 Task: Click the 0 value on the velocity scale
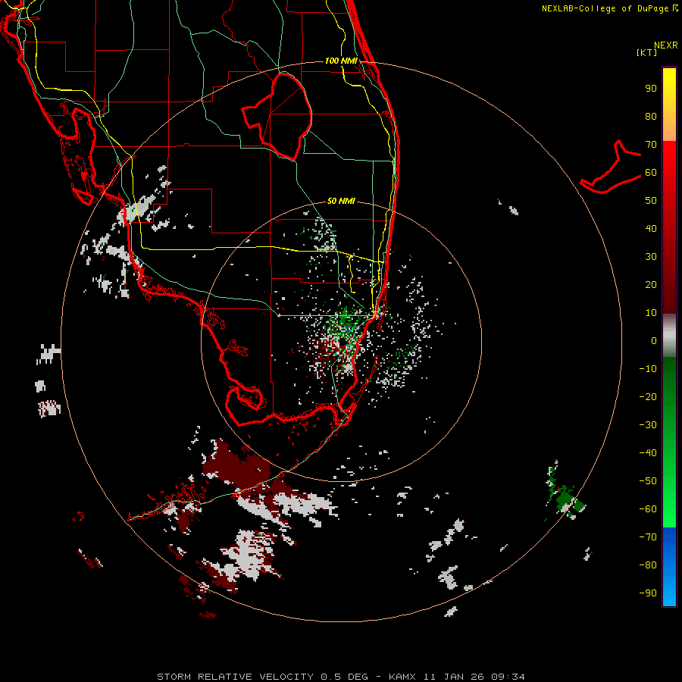click(x=654, y=341)
